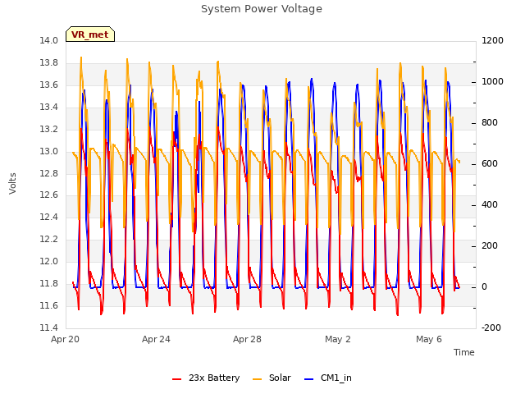Viewport: 525px width, 394px height.
Task: Click the 400 right axis value
Action: (490, 205)
